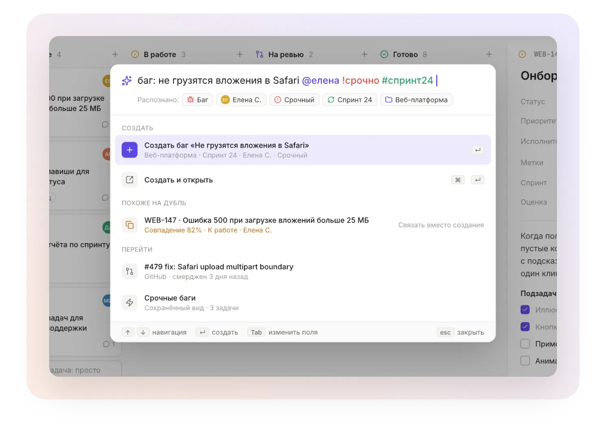Click the lightning icon beside Срочные баги
This screenshot has height=439, width=606.
129,302
